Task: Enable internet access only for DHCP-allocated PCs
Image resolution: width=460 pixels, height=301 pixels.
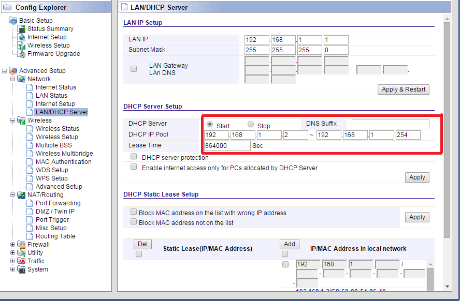Action: pyautogui.click(x=134, y=167)
